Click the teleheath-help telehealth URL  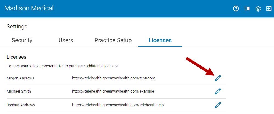click(118, 105)
